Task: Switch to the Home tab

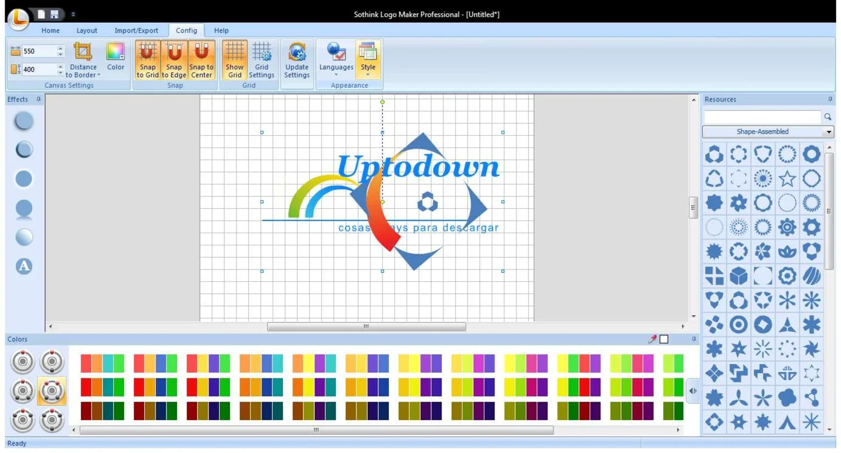Action: pos(50,31)
